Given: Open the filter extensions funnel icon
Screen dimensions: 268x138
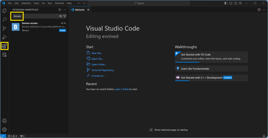Looking at the screenshot, I should pyautogui.click(x=65, y=16).
